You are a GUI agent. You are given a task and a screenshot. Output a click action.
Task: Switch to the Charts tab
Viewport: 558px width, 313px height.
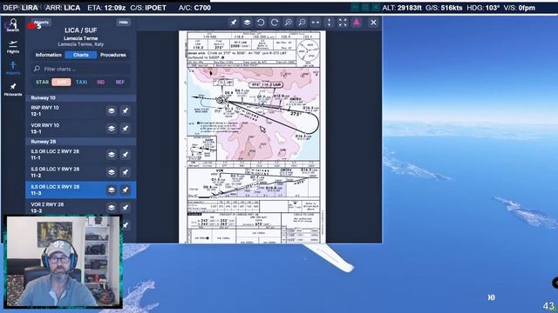81,55
